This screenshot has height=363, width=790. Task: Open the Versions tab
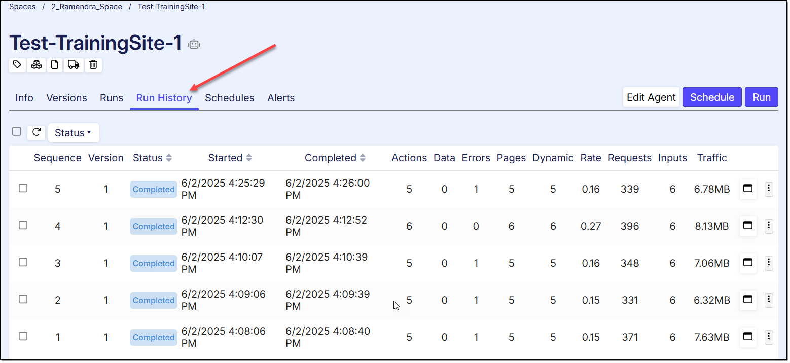66,98
